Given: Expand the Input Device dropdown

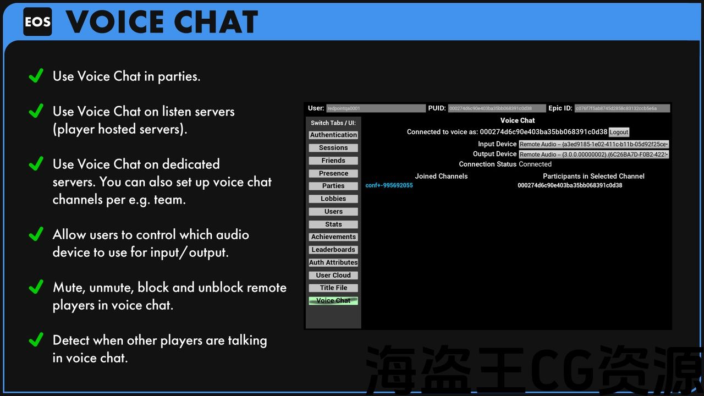Looking at the screenshot, I should coord(593,144).
